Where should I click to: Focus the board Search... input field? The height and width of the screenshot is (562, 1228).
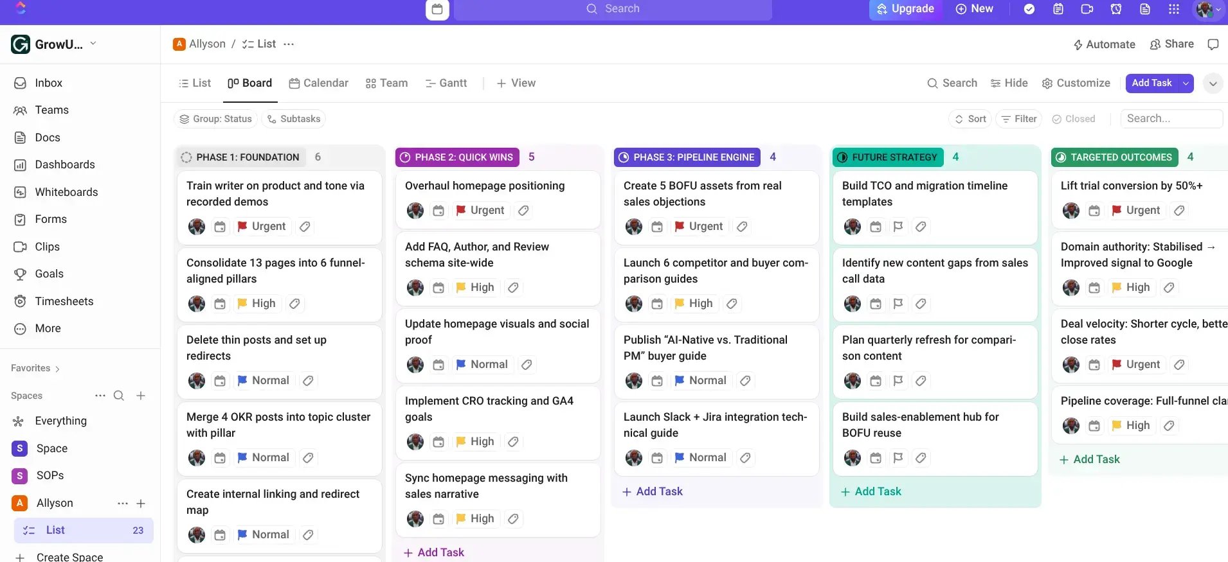tap(1171, 119)
